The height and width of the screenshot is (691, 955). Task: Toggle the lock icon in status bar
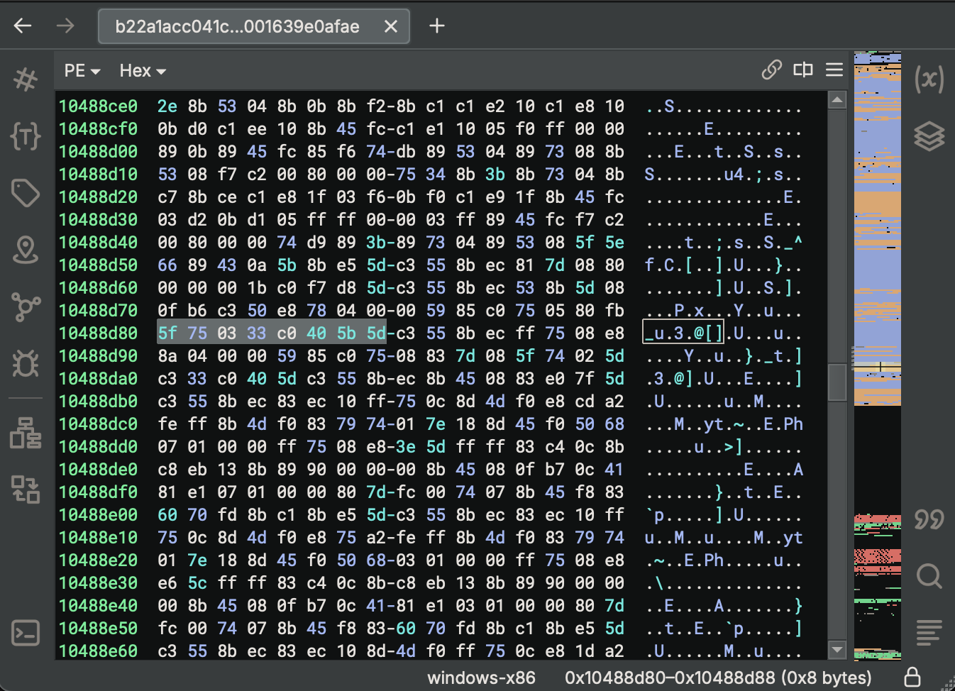(x=912, y=677)
